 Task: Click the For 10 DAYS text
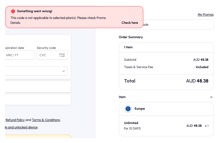pos(132,128)
